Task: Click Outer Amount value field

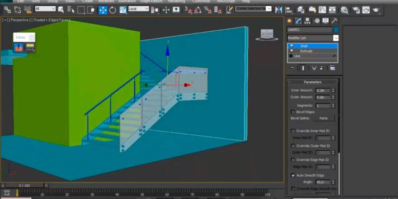Action: tap(323, 97)
